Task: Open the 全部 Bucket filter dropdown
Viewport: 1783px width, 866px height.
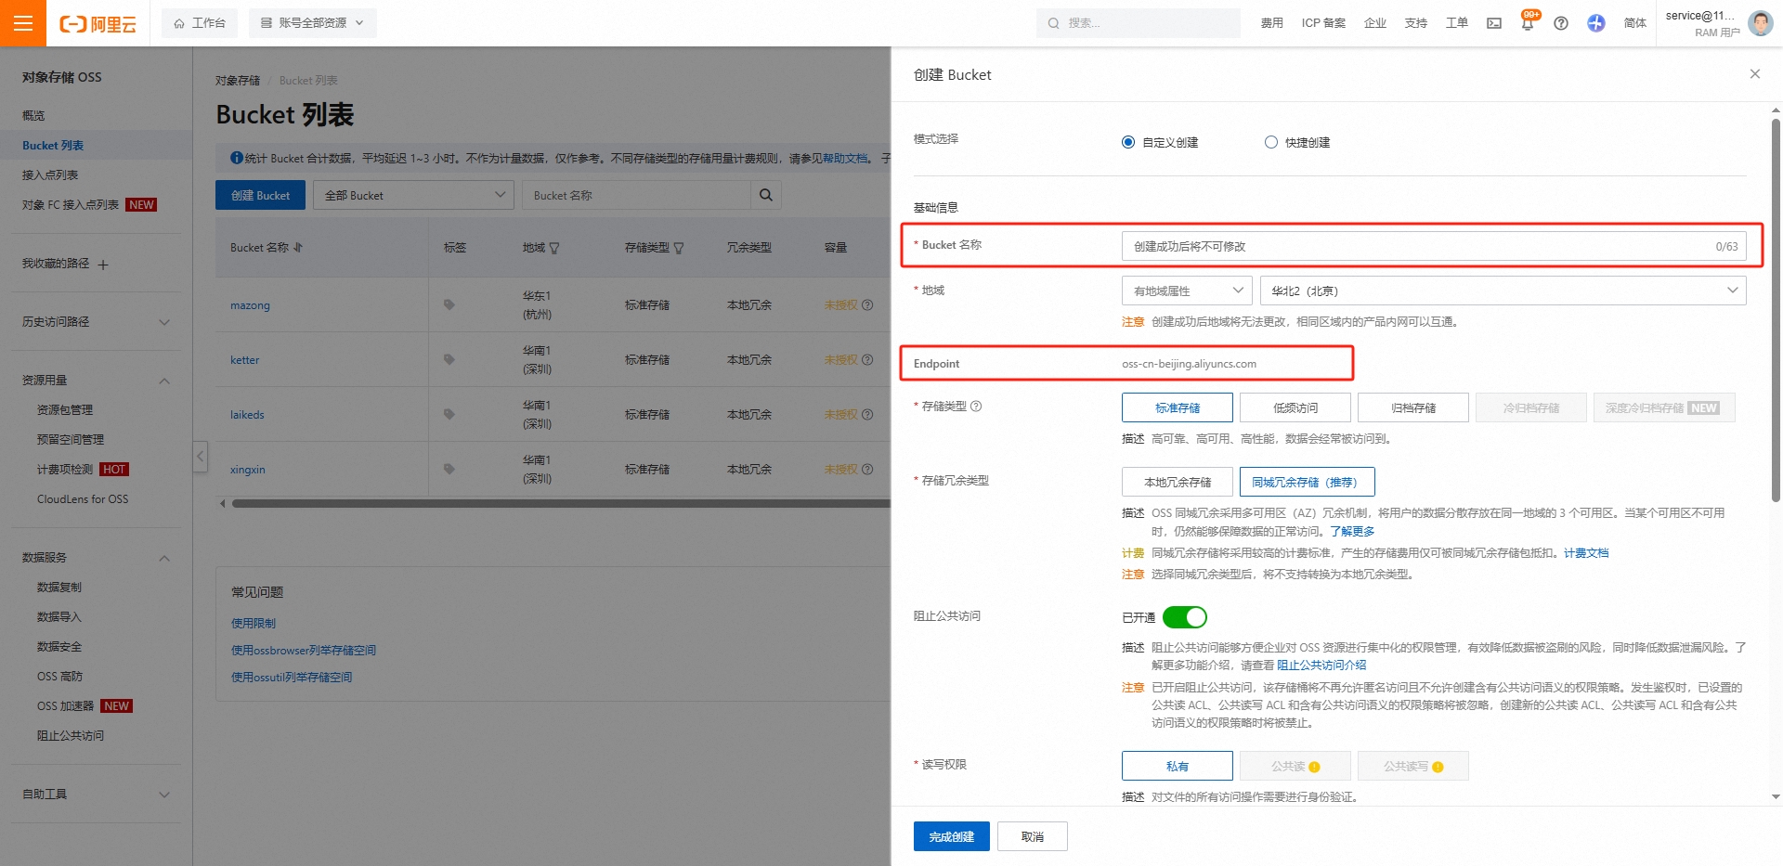Action: (x=413, y=195)
